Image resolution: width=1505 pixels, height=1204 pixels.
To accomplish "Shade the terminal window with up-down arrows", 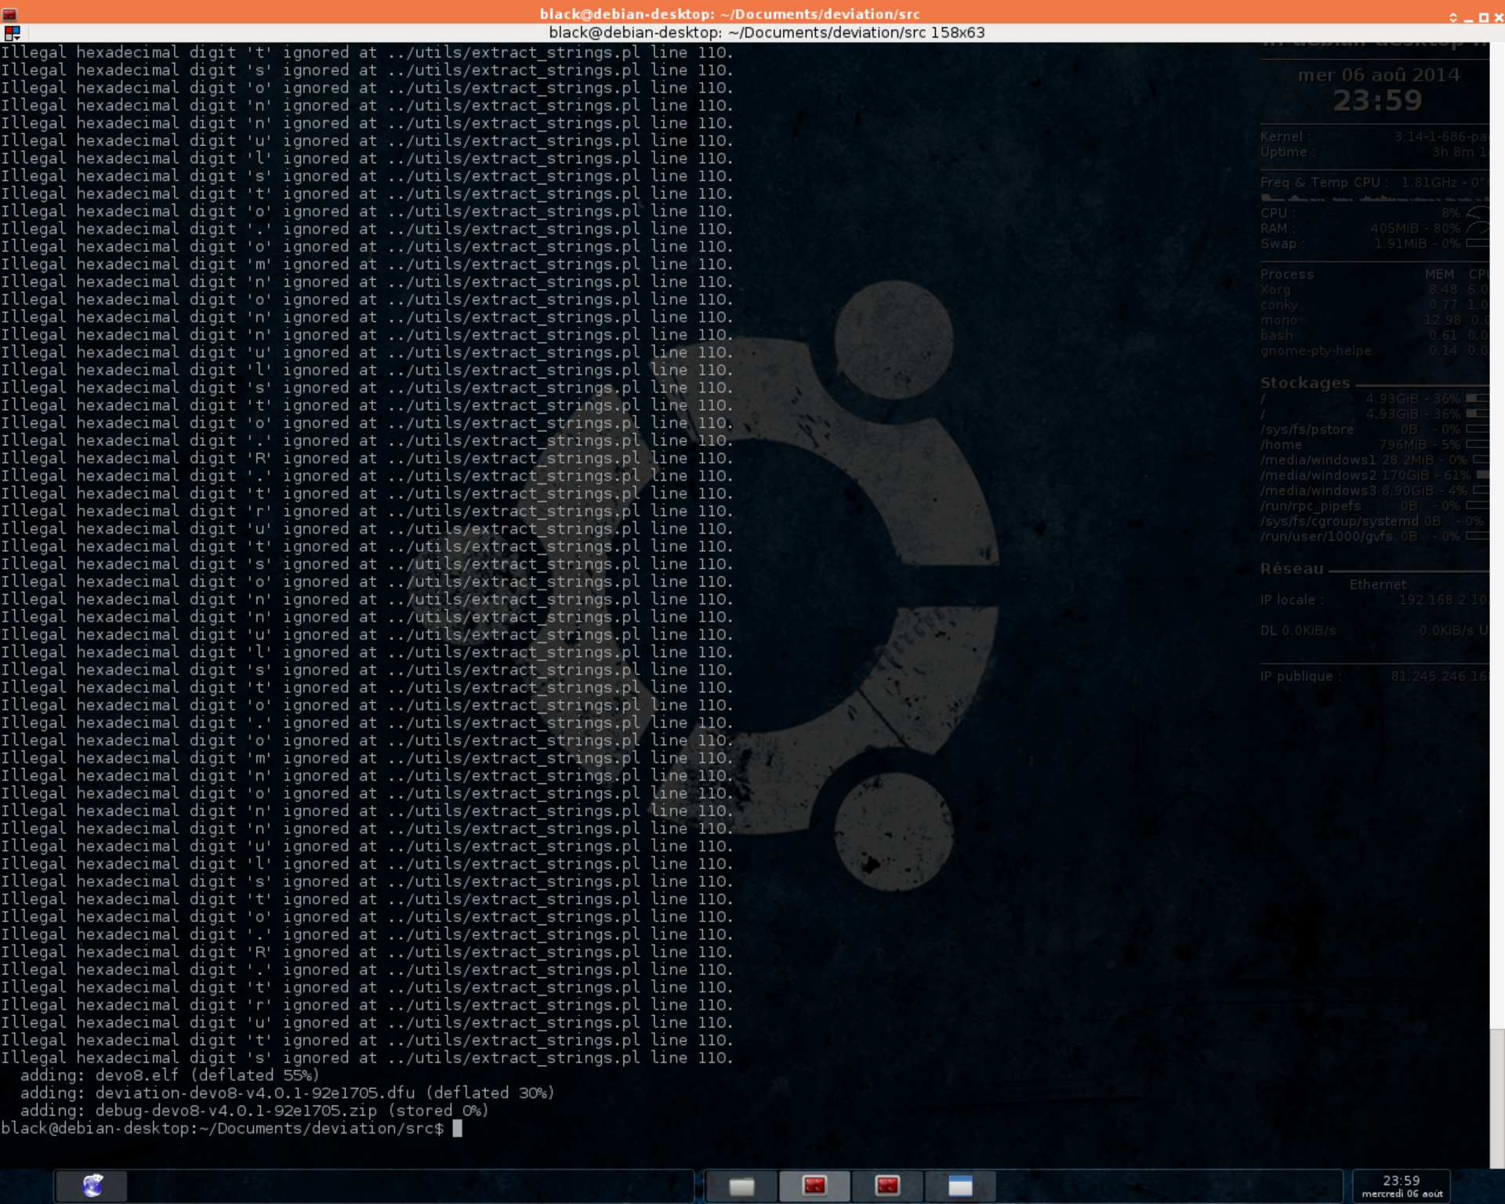I will [1453, 17].
